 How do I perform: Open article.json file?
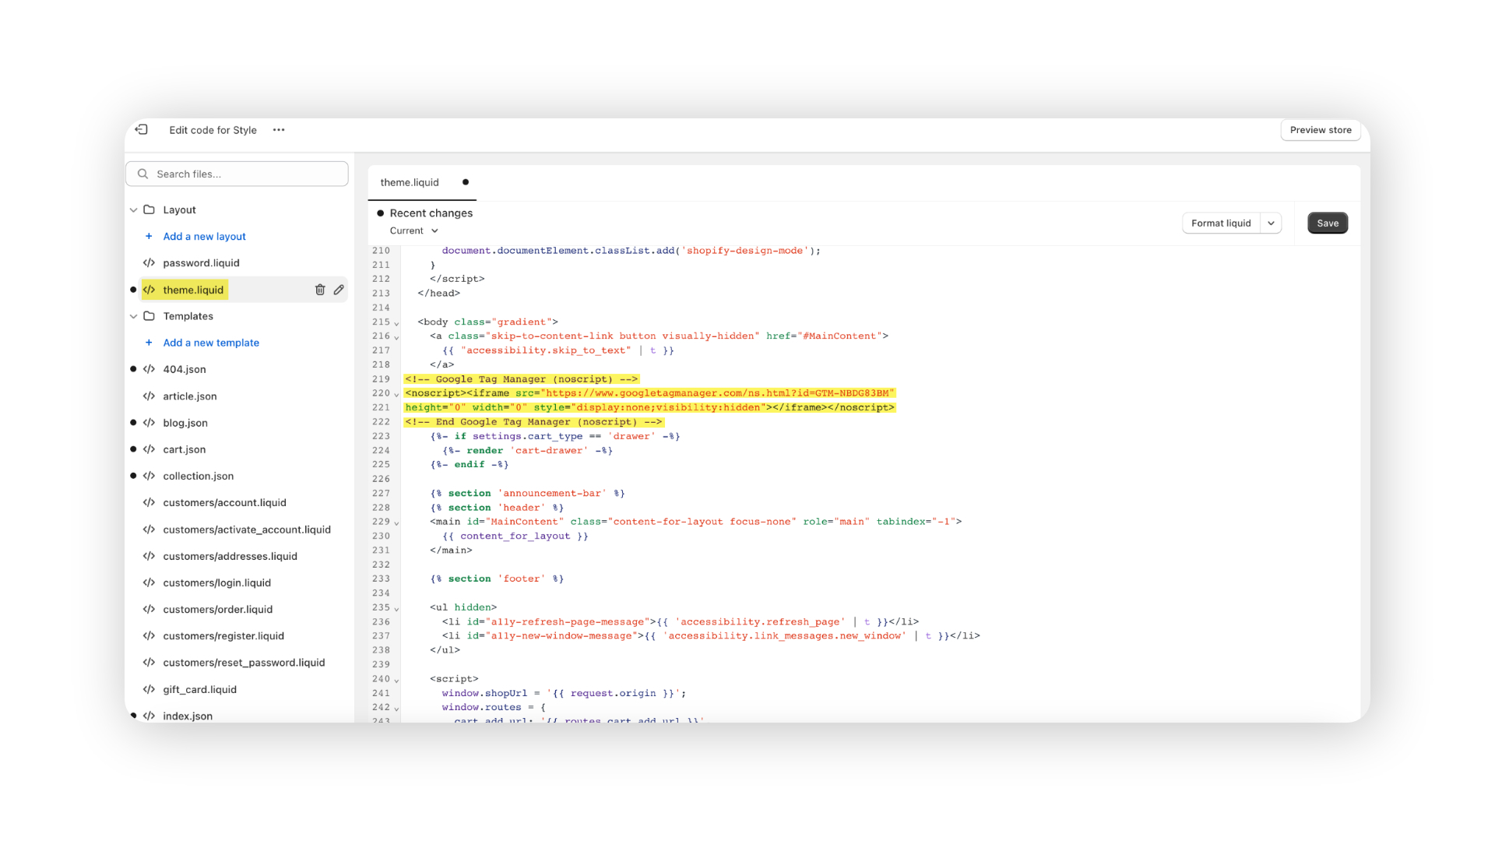pos(190,396)
